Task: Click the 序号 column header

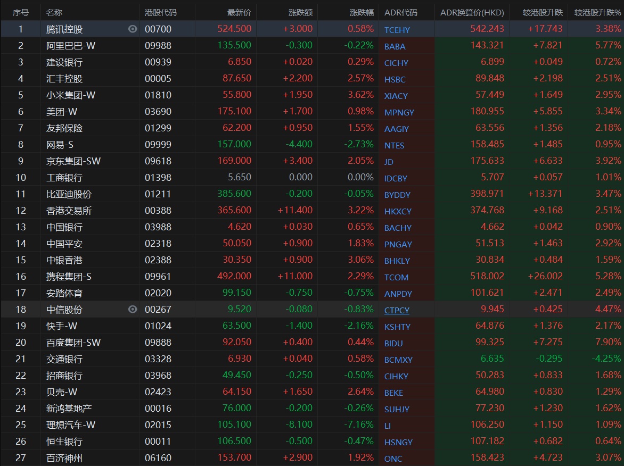Action: coord(21,12)
